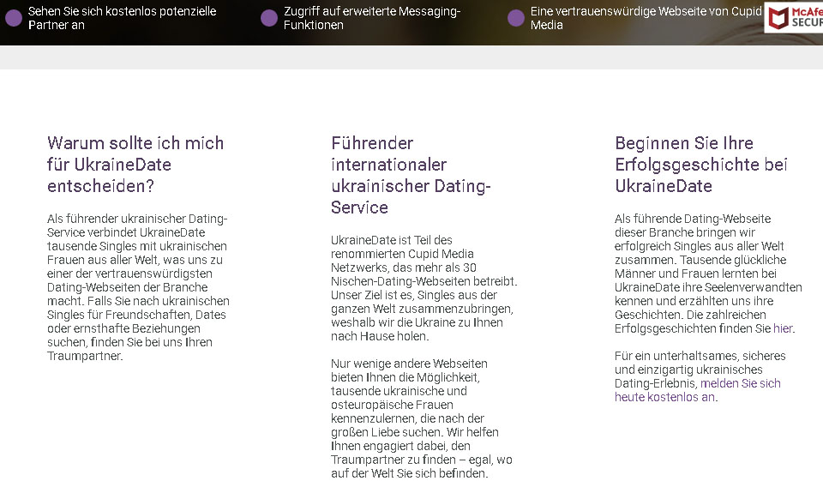
Task: Click the purple bullet beside "Eine vertrauenswürdige Webseite"
Action: [515, 18]
